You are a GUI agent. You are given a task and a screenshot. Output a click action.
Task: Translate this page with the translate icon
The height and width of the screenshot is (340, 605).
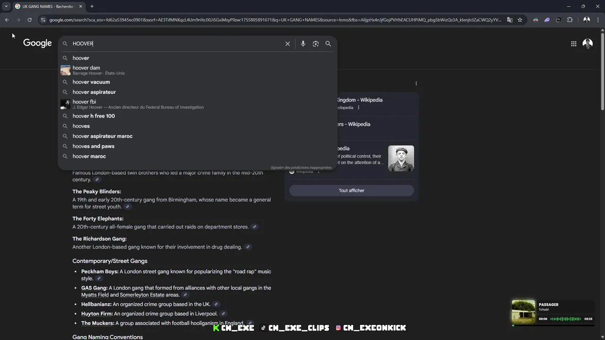point(510,20)
